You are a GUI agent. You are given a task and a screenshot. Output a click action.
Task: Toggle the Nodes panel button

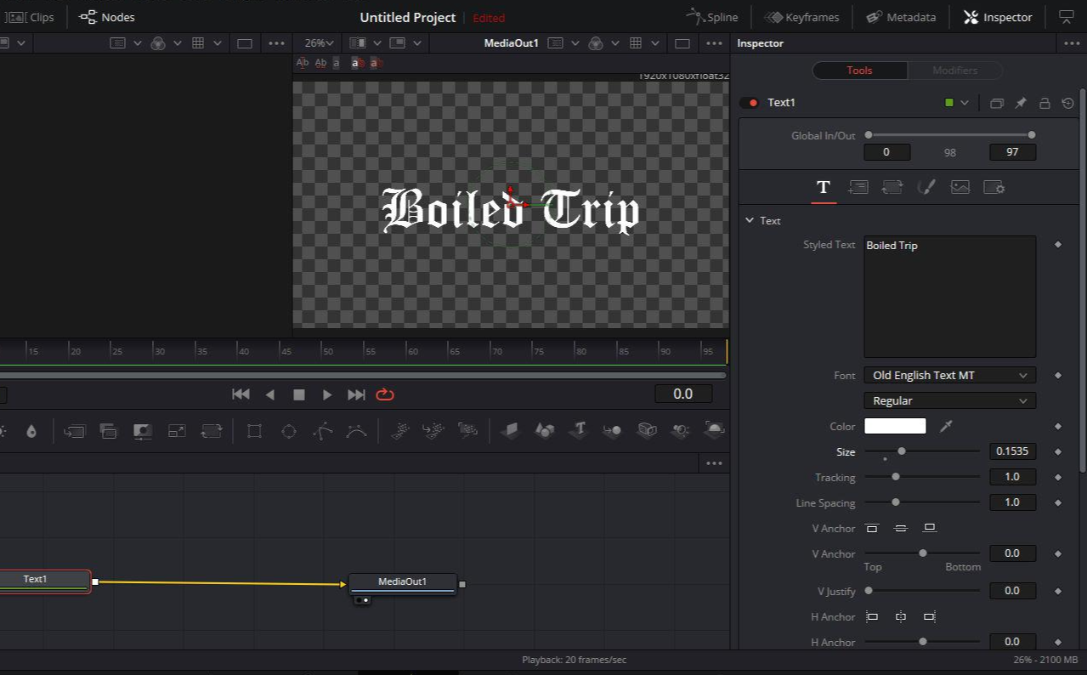(107, 17)
